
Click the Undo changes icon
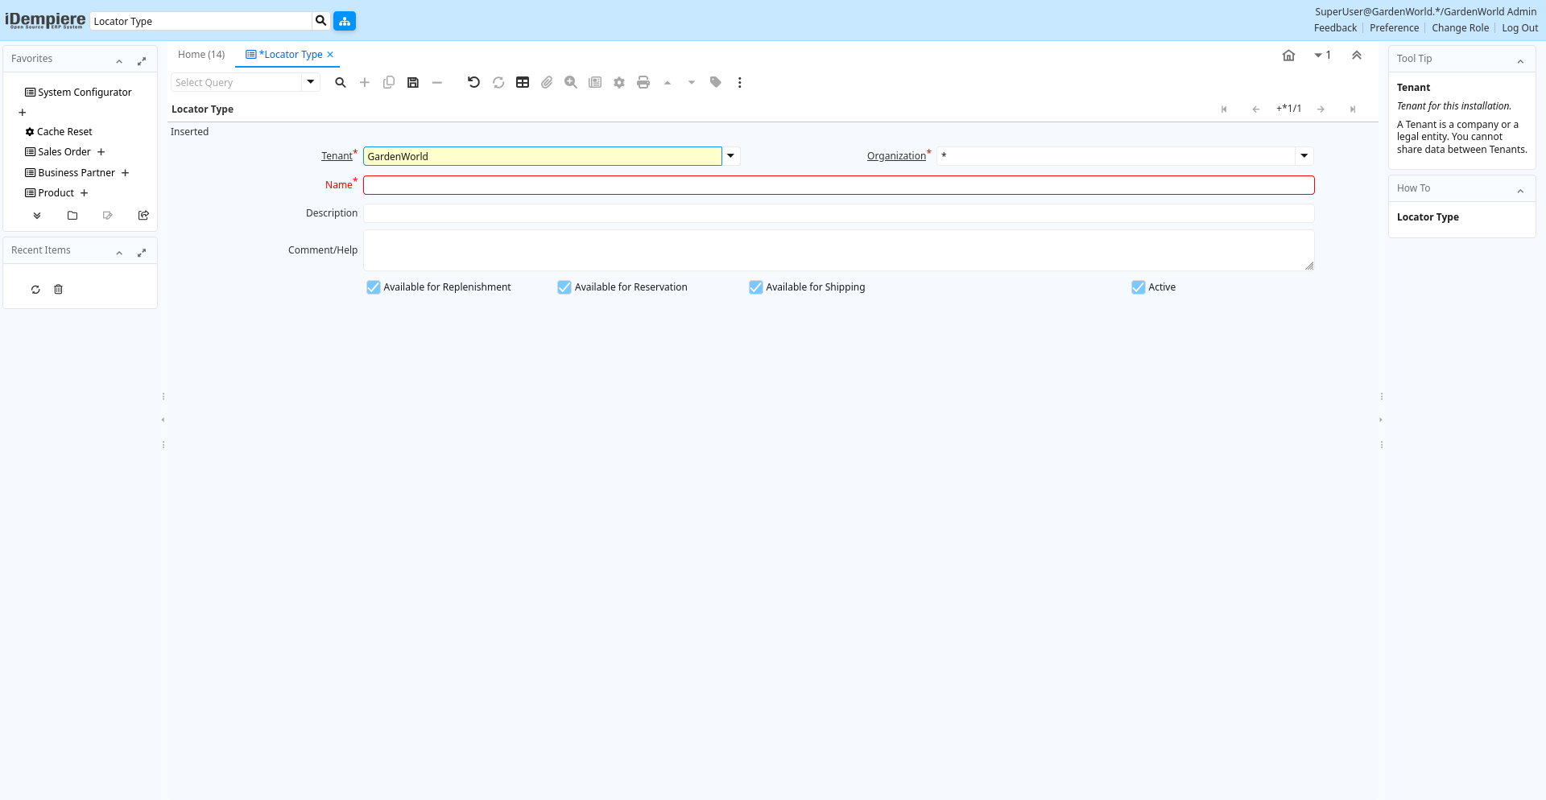tap(473, 82)
